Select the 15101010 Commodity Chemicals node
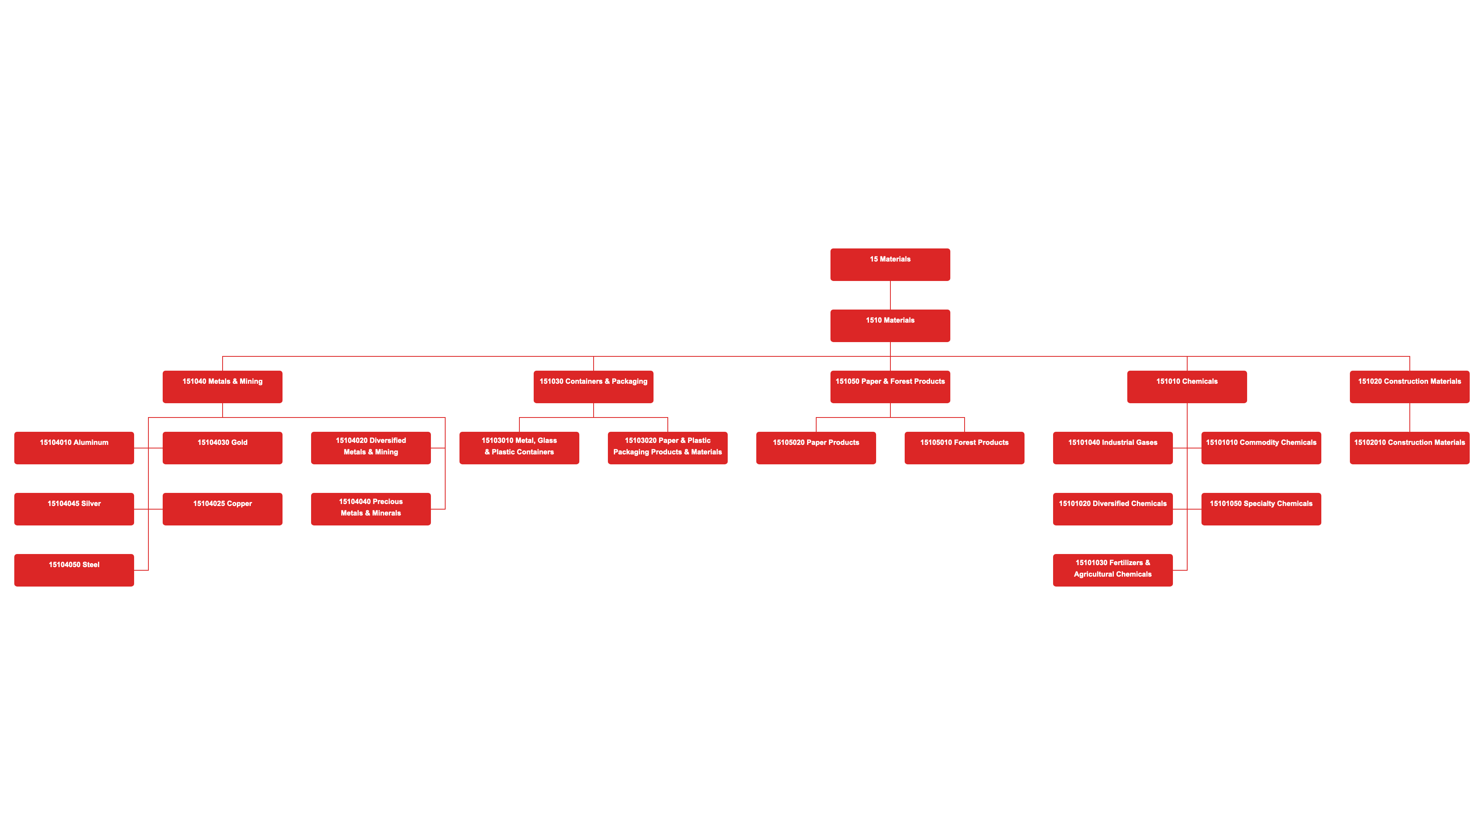1484x835 pixels. (x=1261, y=443)
